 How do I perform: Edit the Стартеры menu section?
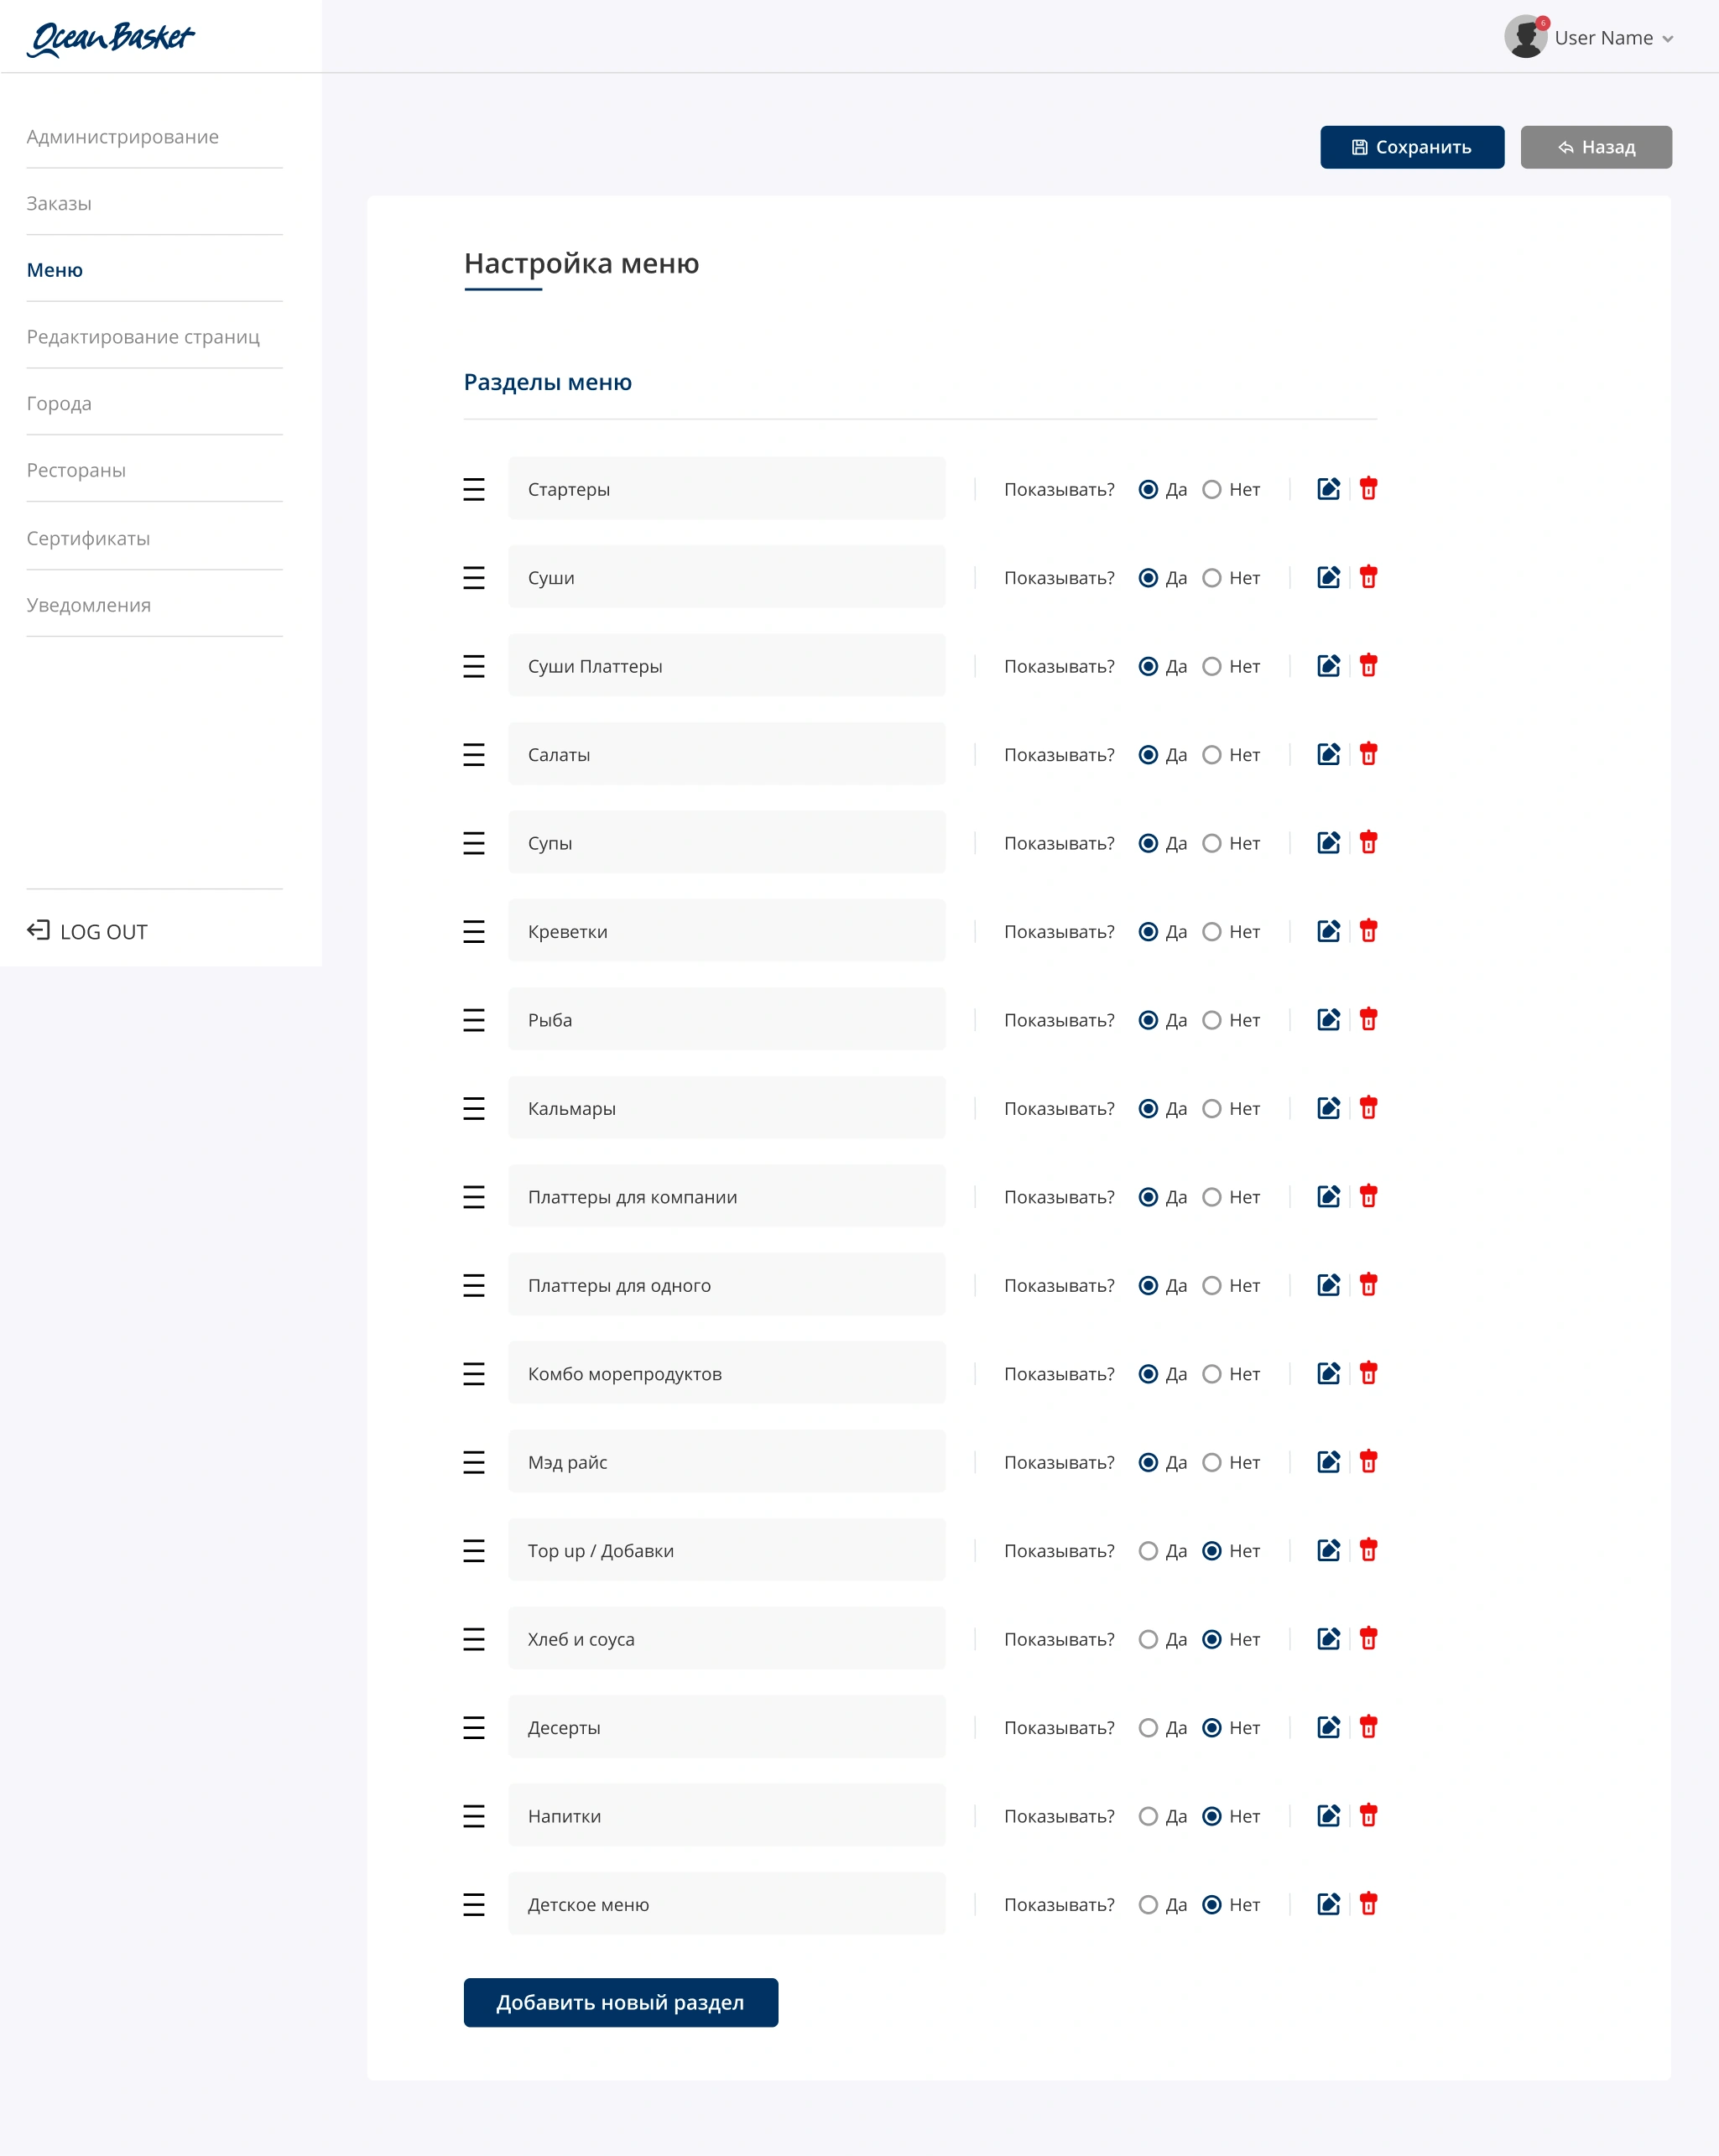[1328, 489]
